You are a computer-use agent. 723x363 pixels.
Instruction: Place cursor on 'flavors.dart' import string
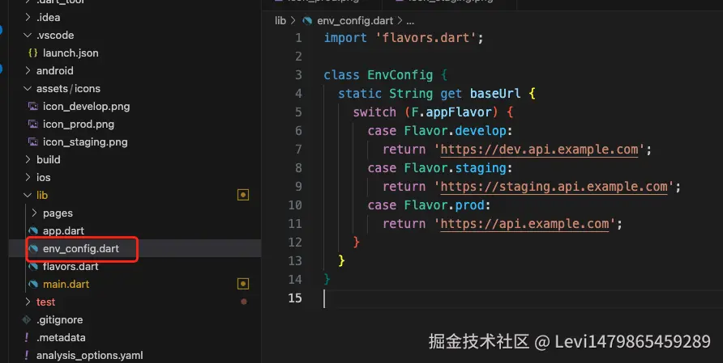point(426,38)
